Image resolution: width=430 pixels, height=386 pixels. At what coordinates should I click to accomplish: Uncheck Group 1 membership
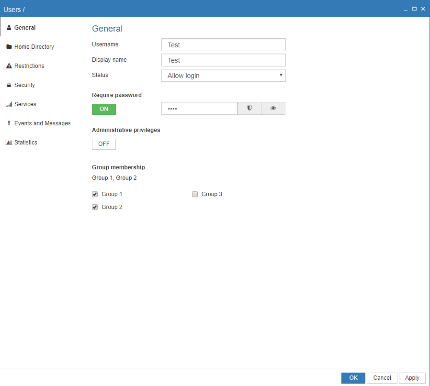coord(95,194)
